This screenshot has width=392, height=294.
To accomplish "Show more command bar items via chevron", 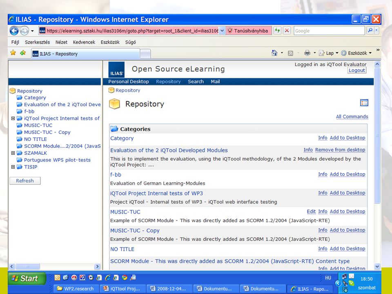I will [378, 50].
